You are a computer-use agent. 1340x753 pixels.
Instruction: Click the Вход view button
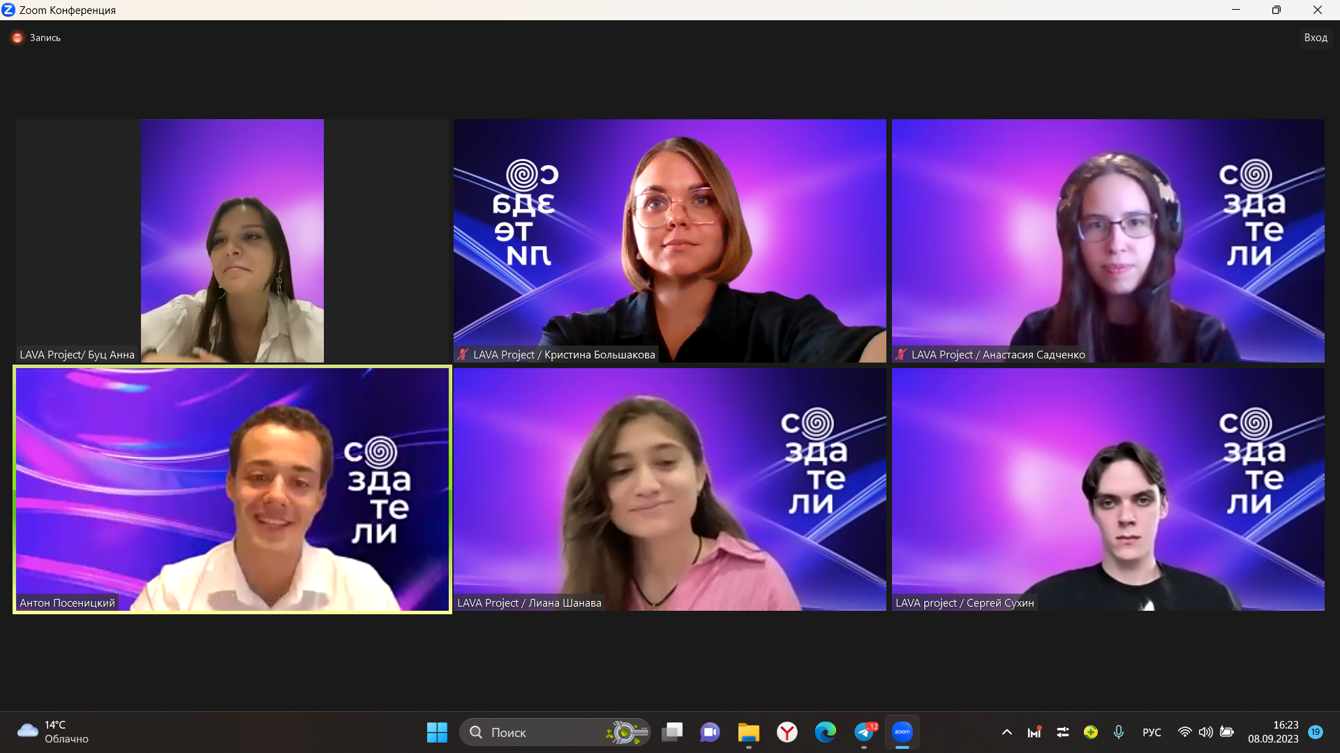click(1315, 38)
